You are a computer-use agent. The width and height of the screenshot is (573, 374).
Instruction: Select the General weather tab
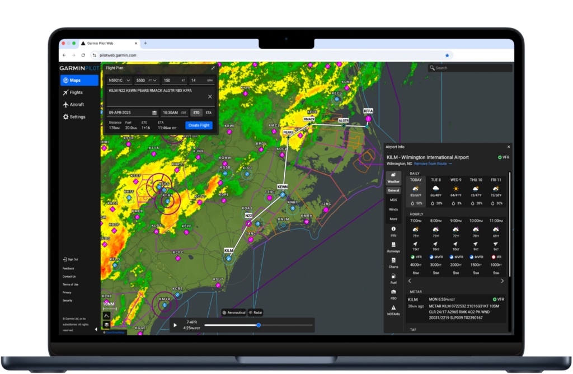pyautogui.click(x=393, y=190)
